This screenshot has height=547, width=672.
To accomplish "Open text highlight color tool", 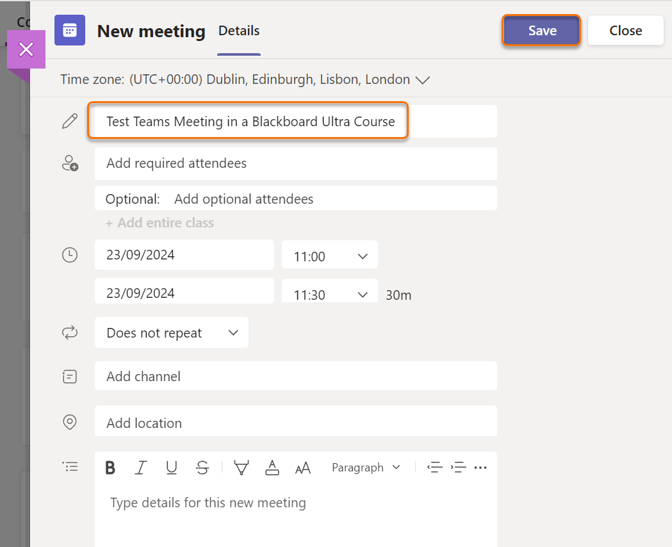I will [x=242, y=468].
